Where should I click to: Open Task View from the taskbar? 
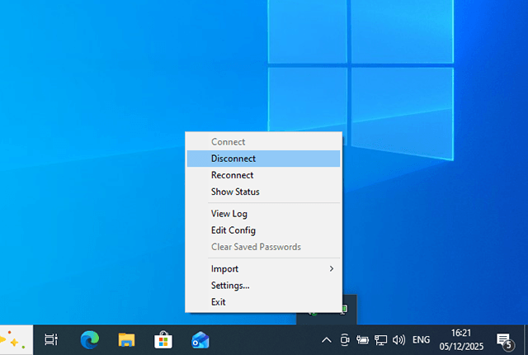coord(51,339)
